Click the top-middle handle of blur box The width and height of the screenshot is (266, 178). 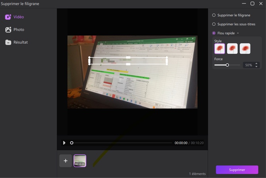pyautogui.click(x=128, y=57)
